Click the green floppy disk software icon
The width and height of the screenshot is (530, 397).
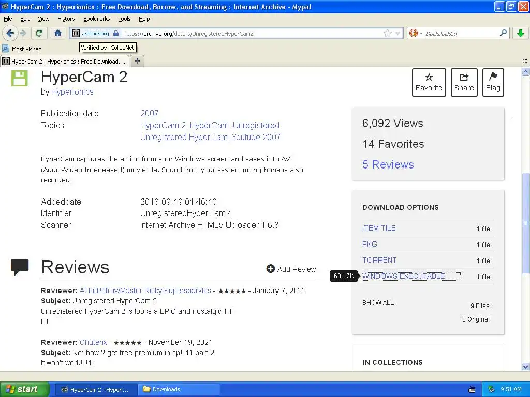(x=20, y=78)
